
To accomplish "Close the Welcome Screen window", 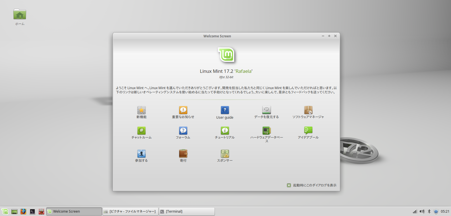I will [x=335, y=36].
